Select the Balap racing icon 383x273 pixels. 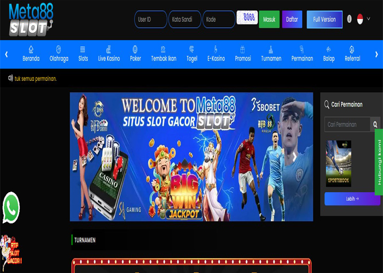pyautogui.click(x=328, y=49)
